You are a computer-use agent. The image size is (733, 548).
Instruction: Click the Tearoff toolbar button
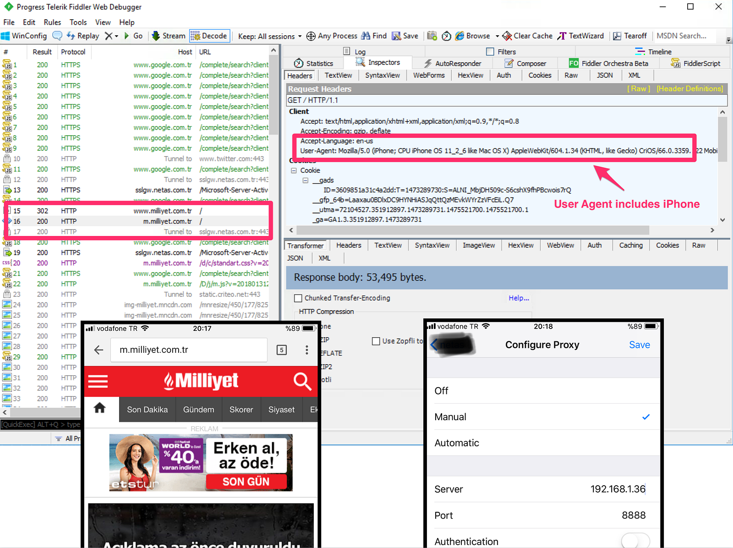tap(630, 36)
